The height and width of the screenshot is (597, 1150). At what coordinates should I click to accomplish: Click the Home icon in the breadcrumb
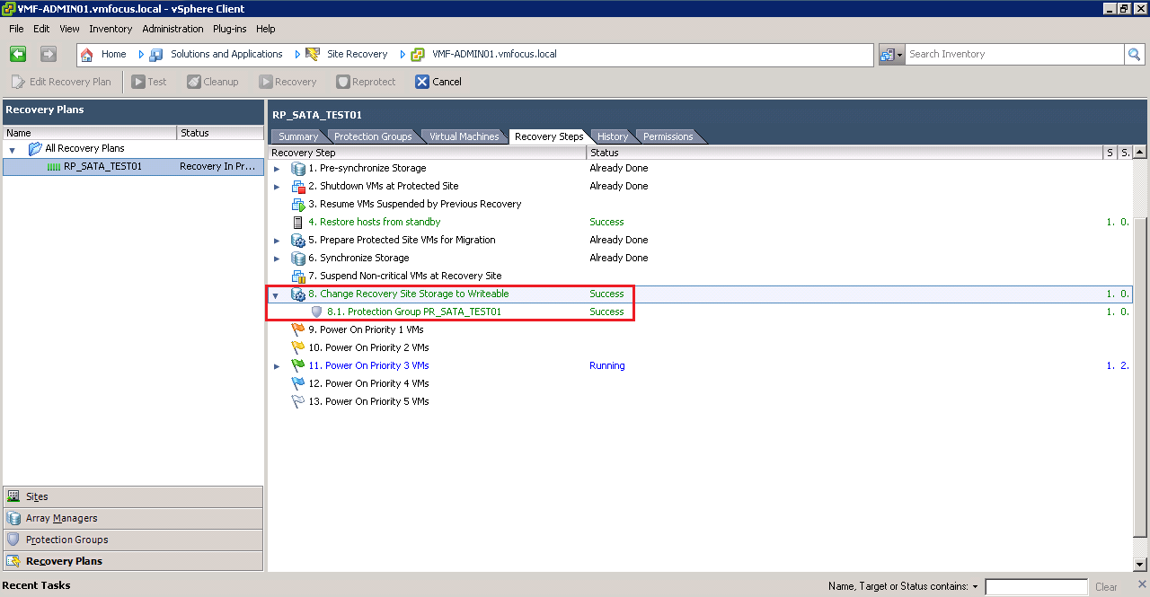click(x=87, y=54)
